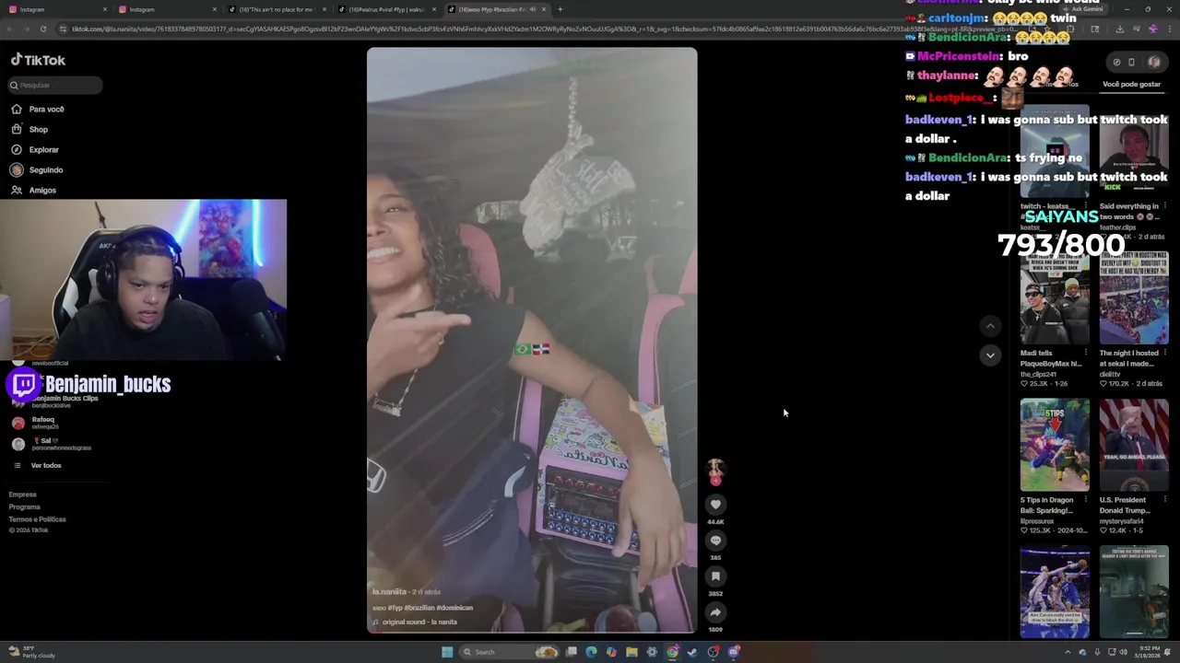Open the Para você feed

coord(37,109)
